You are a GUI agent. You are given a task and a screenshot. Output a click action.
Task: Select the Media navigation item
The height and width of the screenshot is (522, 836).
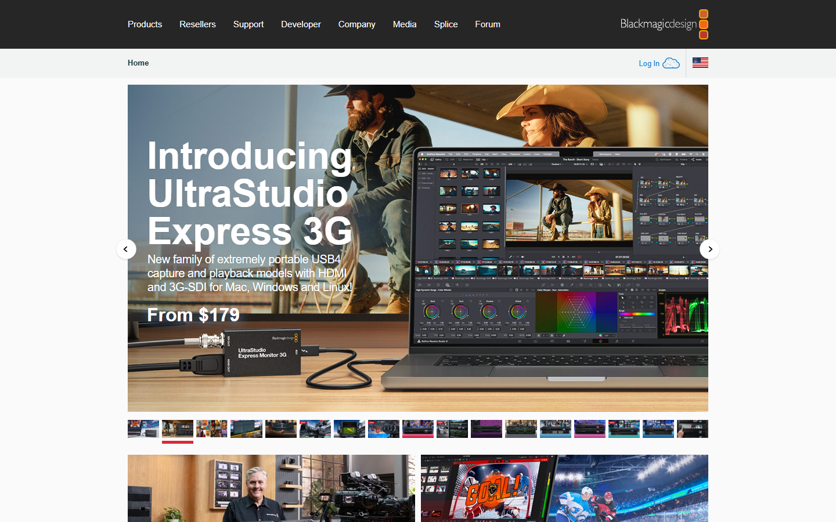[x=405, y=24]
